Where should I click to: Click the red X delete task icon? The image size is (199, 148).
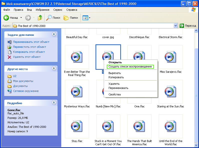pyautogui.click(x=9, y=57)
